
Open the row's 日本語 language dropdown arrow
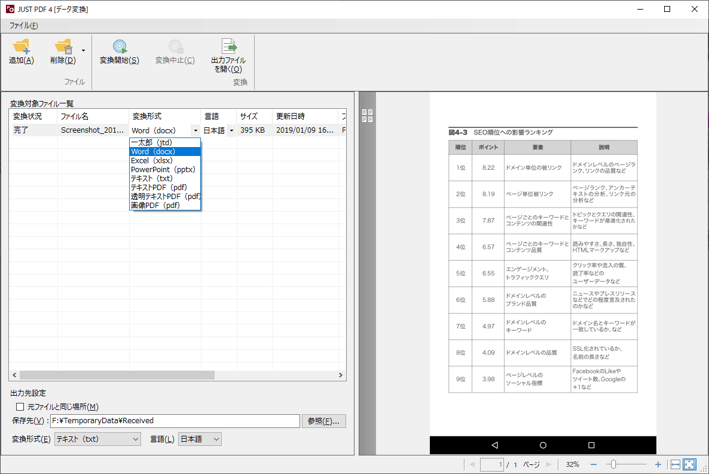click(x=231, y=130)
